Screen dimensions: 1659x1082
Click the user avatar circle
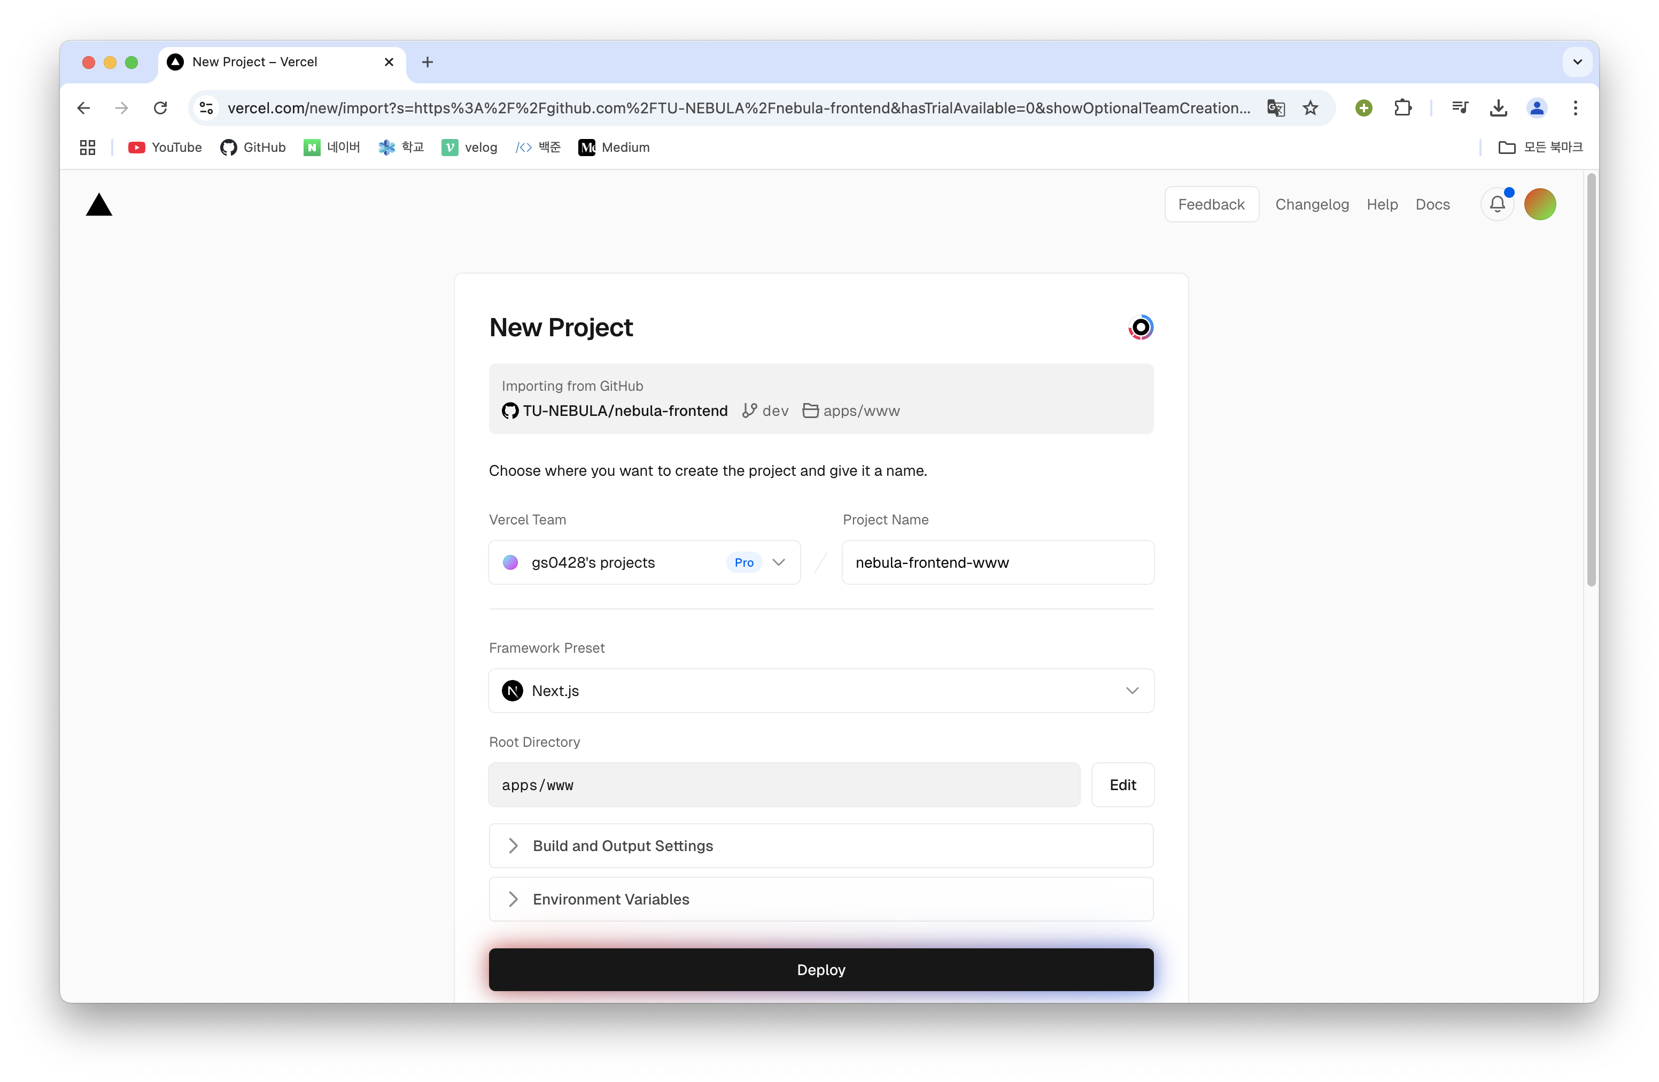[1540, 204]
